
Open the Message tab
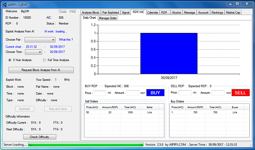point(189,13)
